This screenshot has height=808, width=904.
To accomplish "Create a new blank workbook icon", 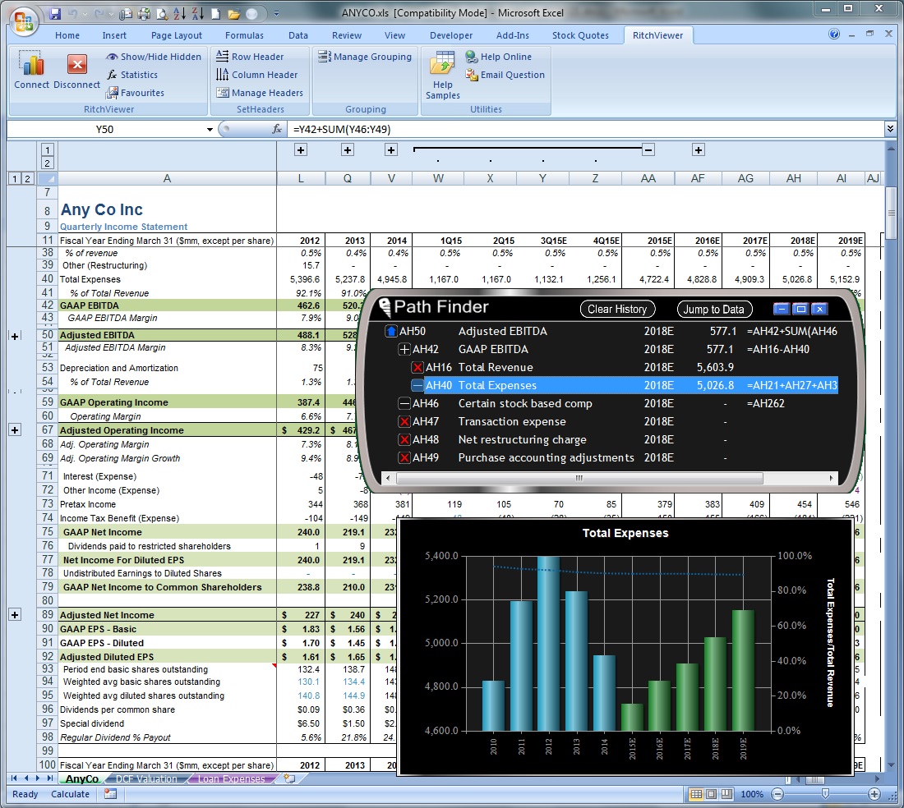I will (x=215, y=14).
